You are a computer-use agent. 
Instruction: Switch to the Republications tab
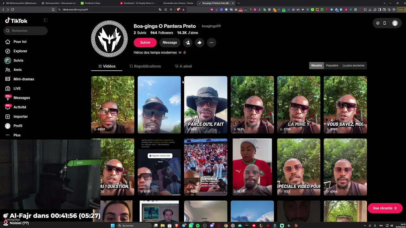145,66
